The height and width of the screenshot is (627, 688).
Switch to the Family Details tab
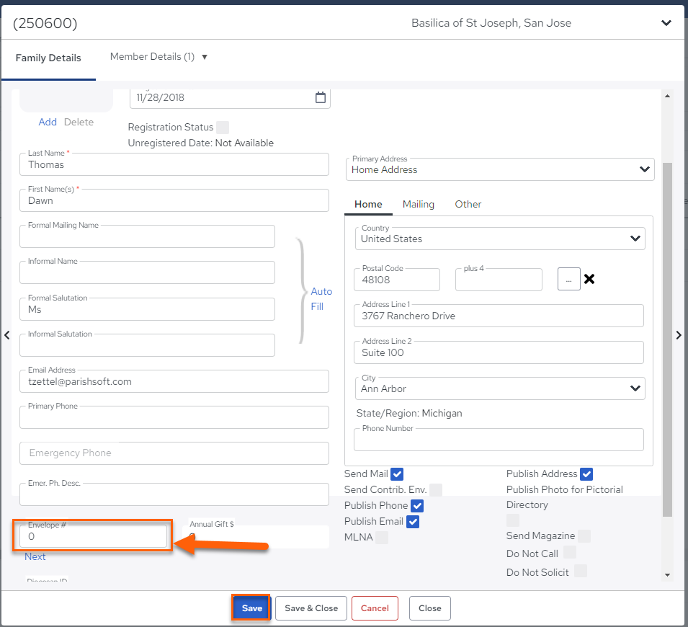pos(48,58)
